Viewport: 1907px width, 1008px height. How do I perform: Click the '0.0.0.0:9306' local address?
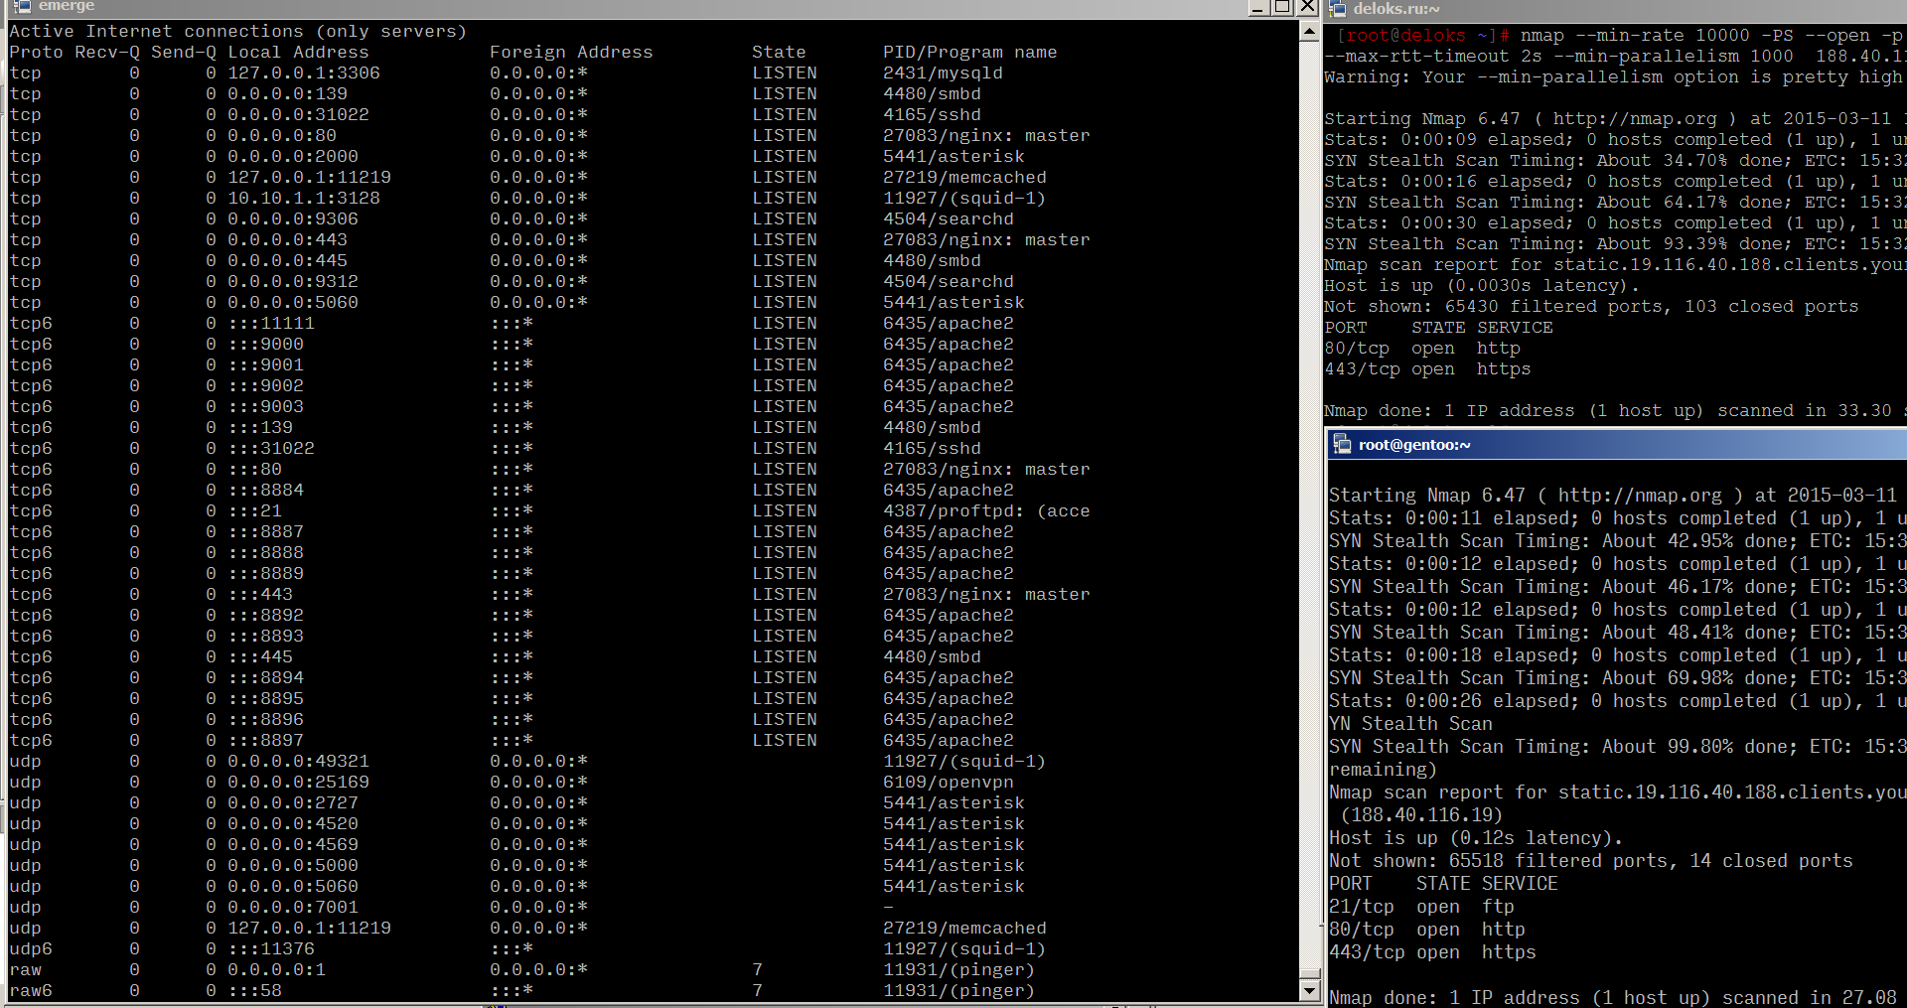pos(293,218)
